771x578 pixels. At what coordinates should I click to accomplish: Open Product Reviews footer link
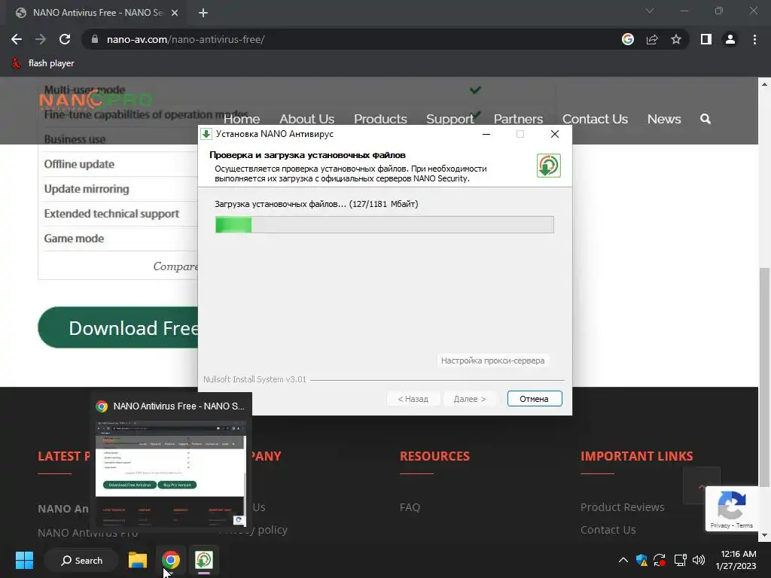click(x=622, y=507)
